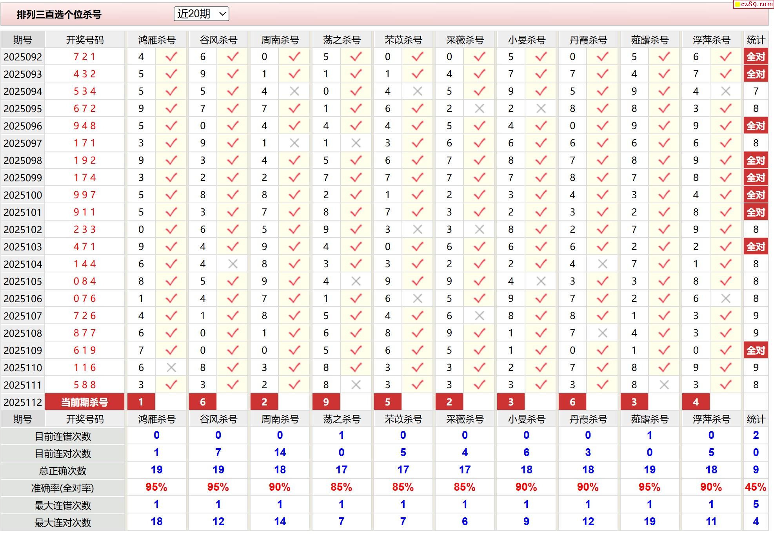Viewport: 774px width, 535px height.
Task: Click the top 薤露杀号 column header
Action: [650, 40]
